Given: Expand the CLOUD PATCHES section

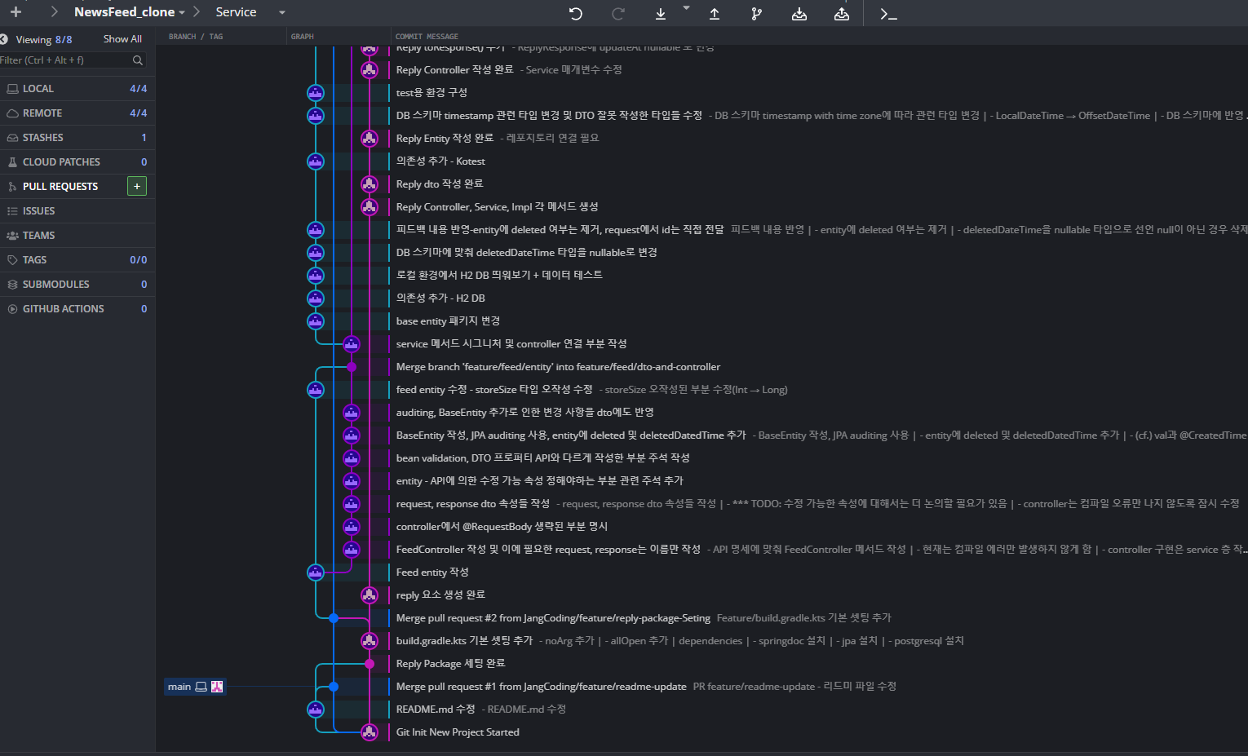Looking at the screenshot, I should click(77, 162).
